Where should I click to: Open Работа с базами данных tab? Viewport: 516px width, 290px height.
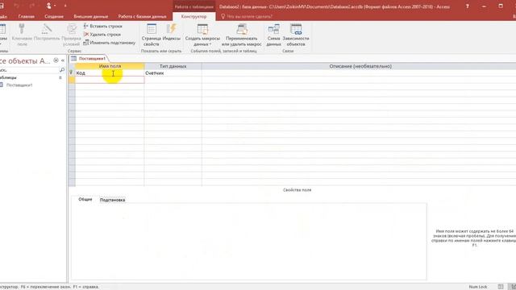(142, 16)
